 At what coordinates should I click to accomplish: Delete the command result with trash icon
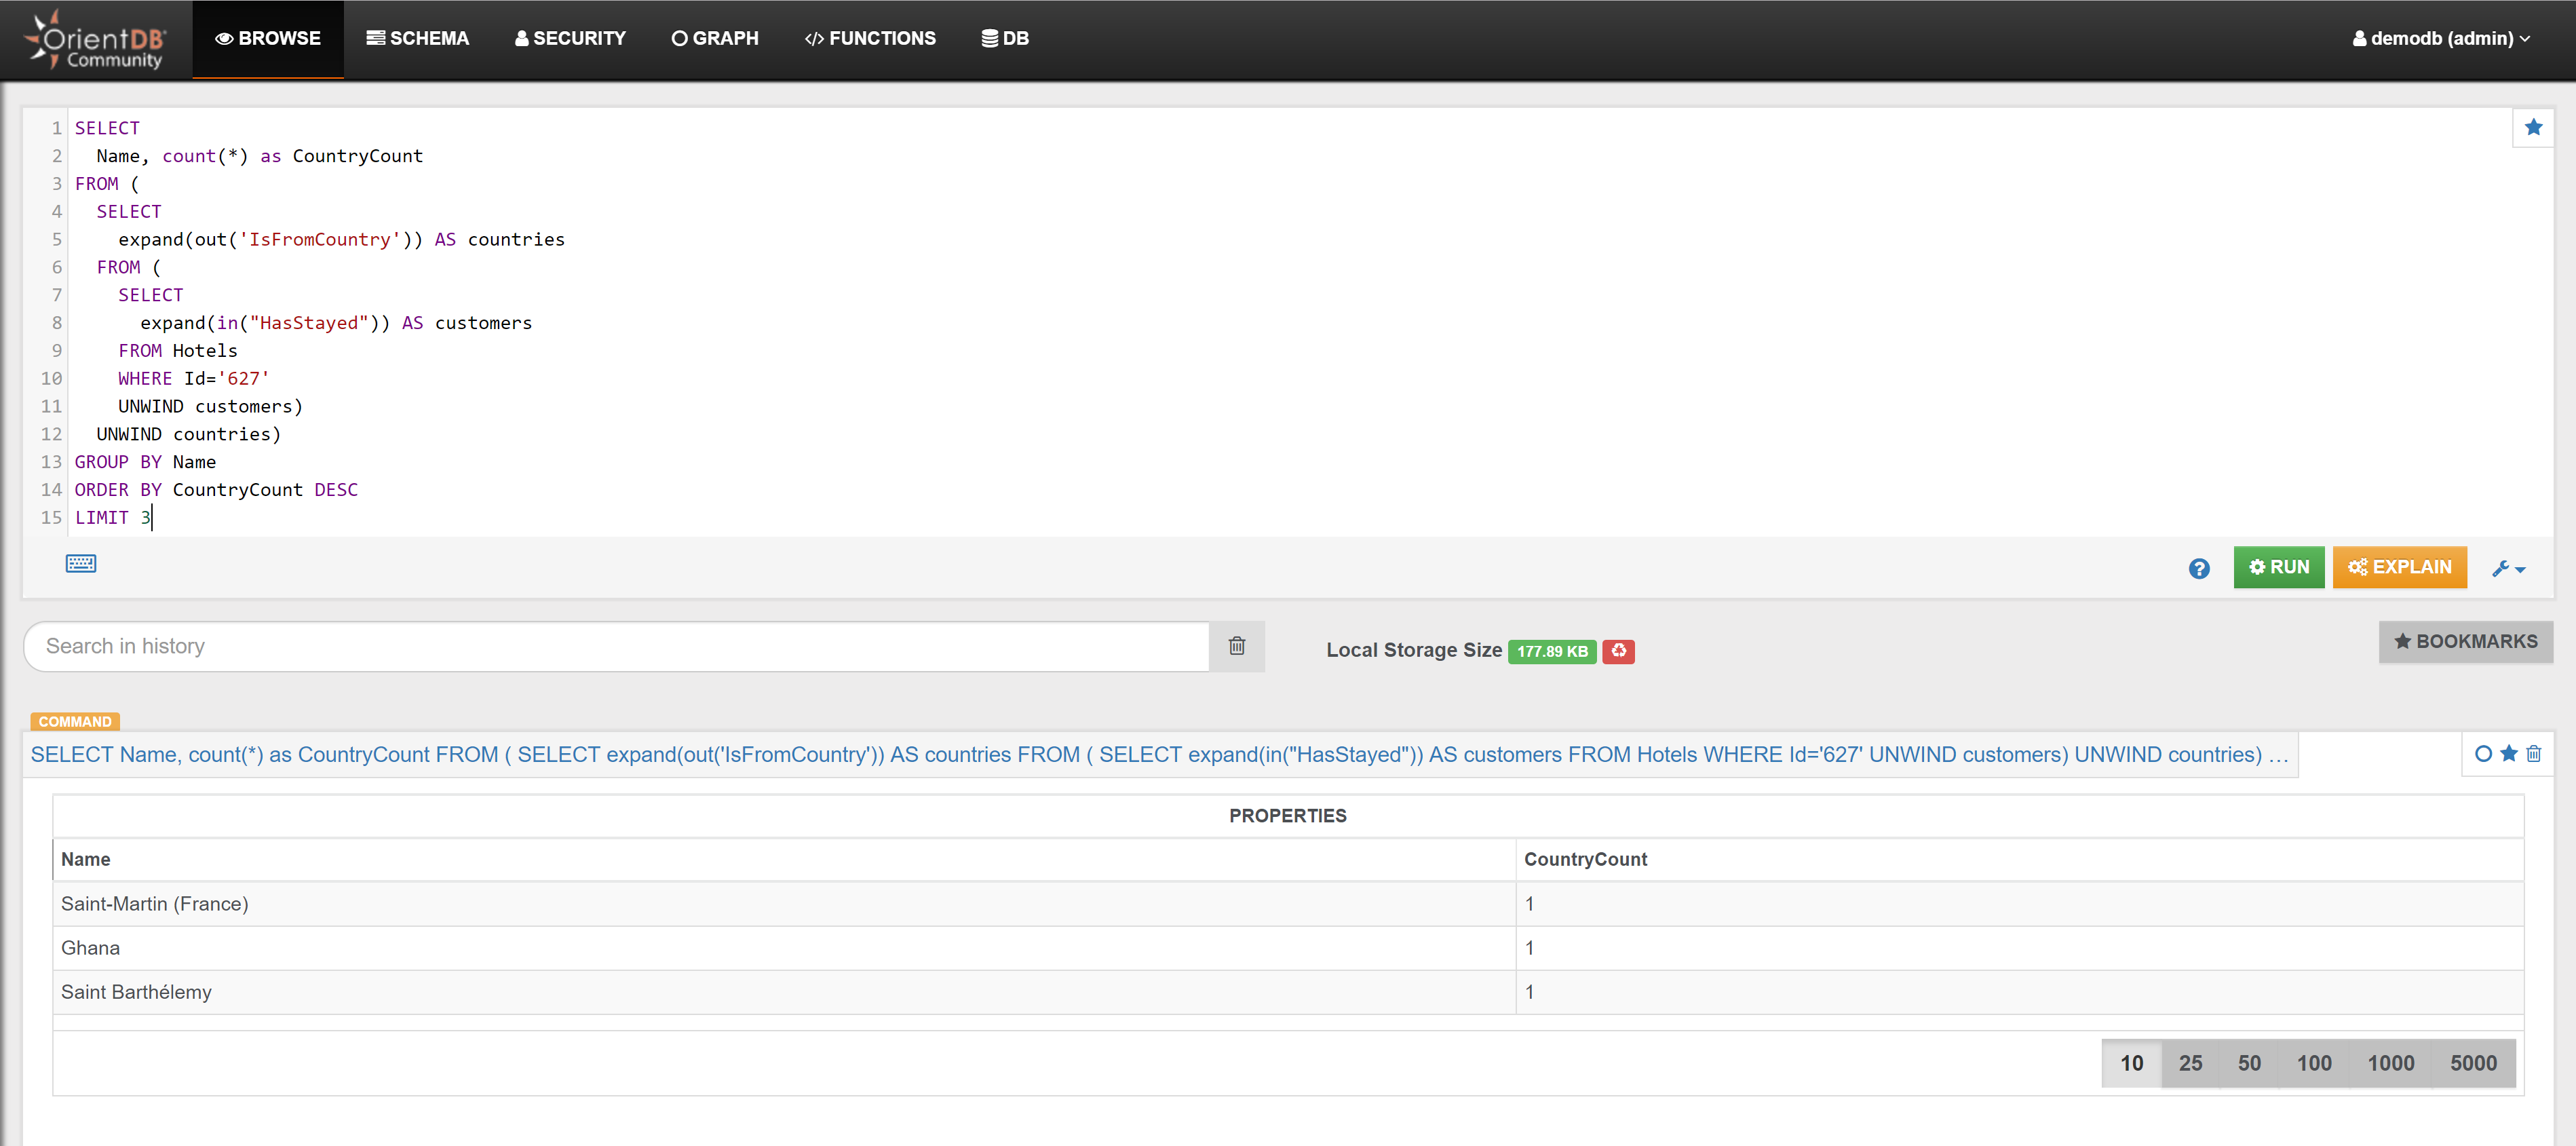tap(2534, 754)
